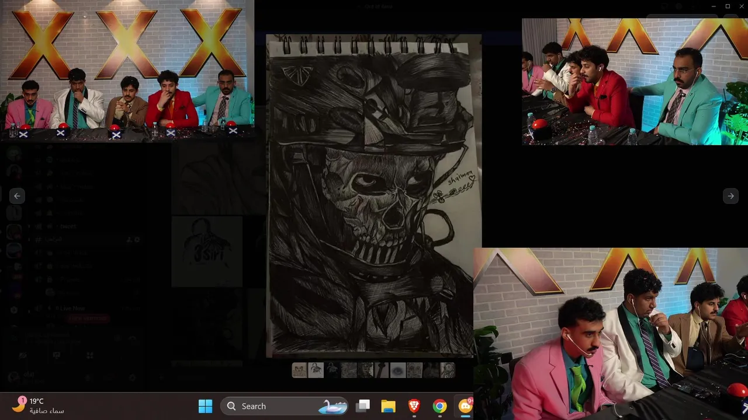Screen dimensions: 748x420
Task: Open Task View from the taskbar
Action: (363, 406)
